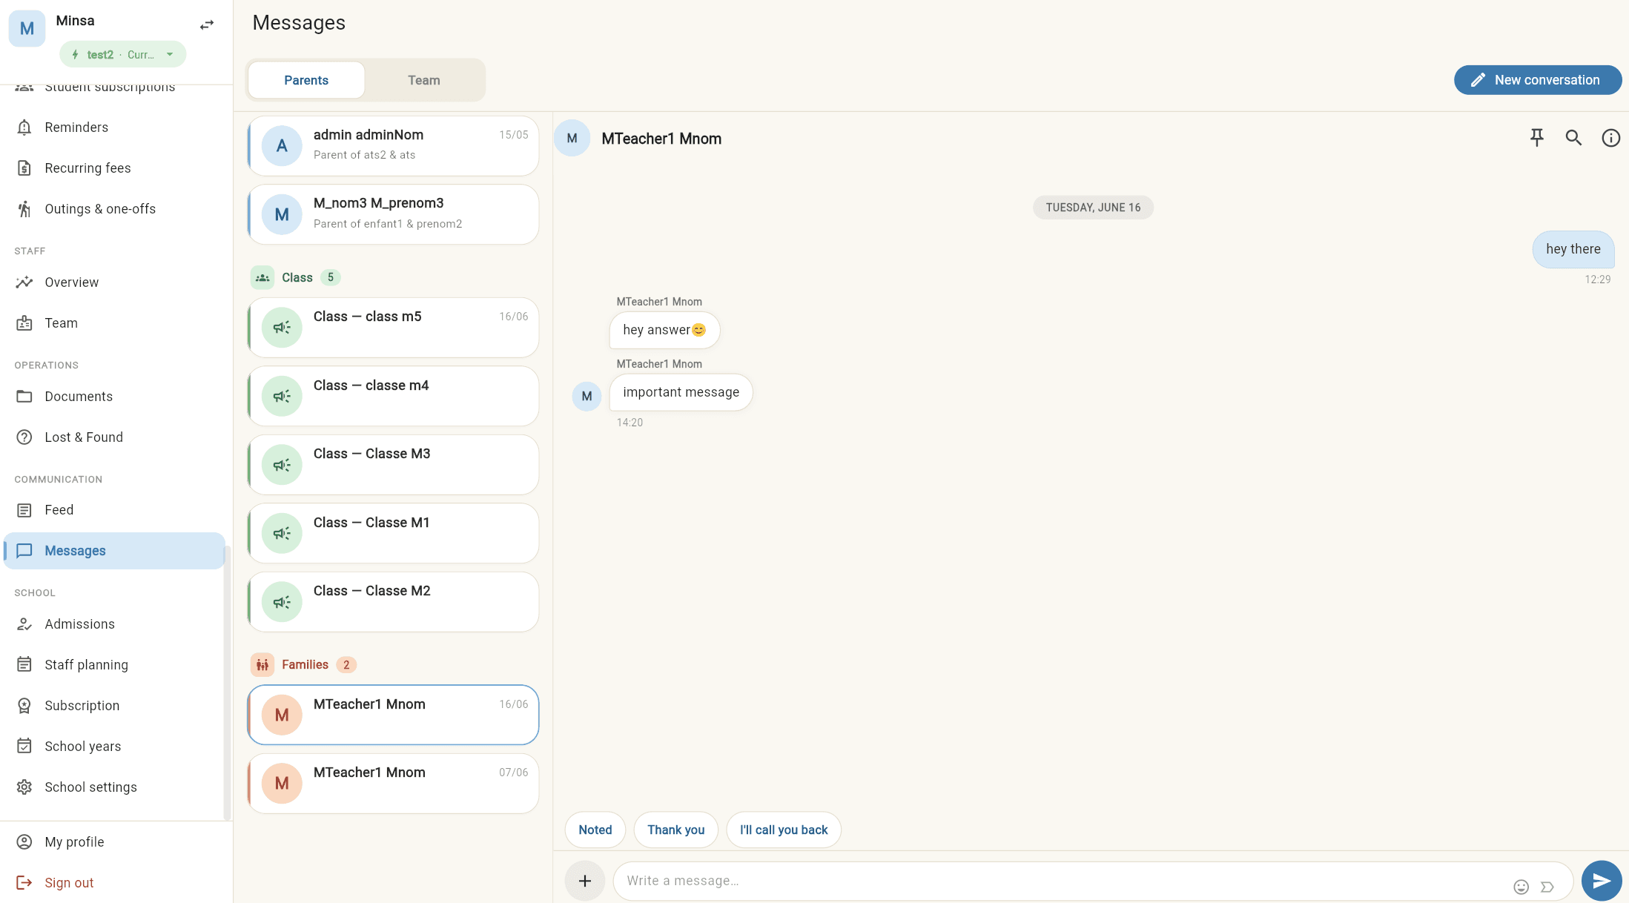Click the Documents folder icon
The height and width of the screenshot is (903, 1629).
tap(24, 397)
